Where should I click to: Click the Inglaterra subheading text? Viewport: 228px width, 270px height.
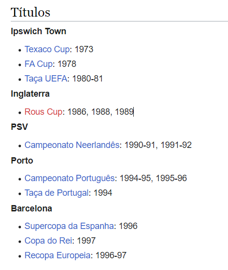(x=30, y=94)
